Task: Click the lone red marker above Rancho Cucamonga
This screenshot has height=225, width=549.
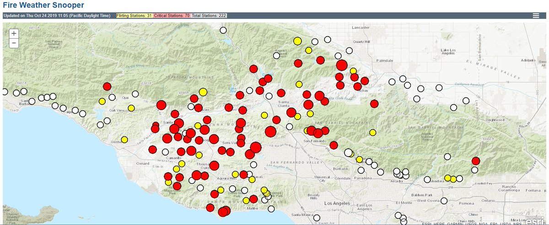Action: [x=476, y=161]
